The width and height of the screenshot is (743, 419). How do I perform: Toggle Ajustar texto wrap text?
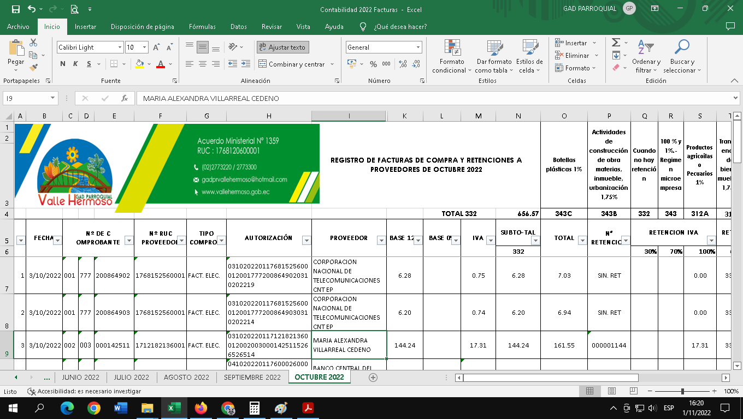(x=282, y=47)
